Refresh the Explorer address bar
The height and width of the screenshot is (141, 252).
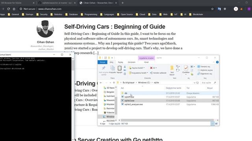(x=198, y=83)
